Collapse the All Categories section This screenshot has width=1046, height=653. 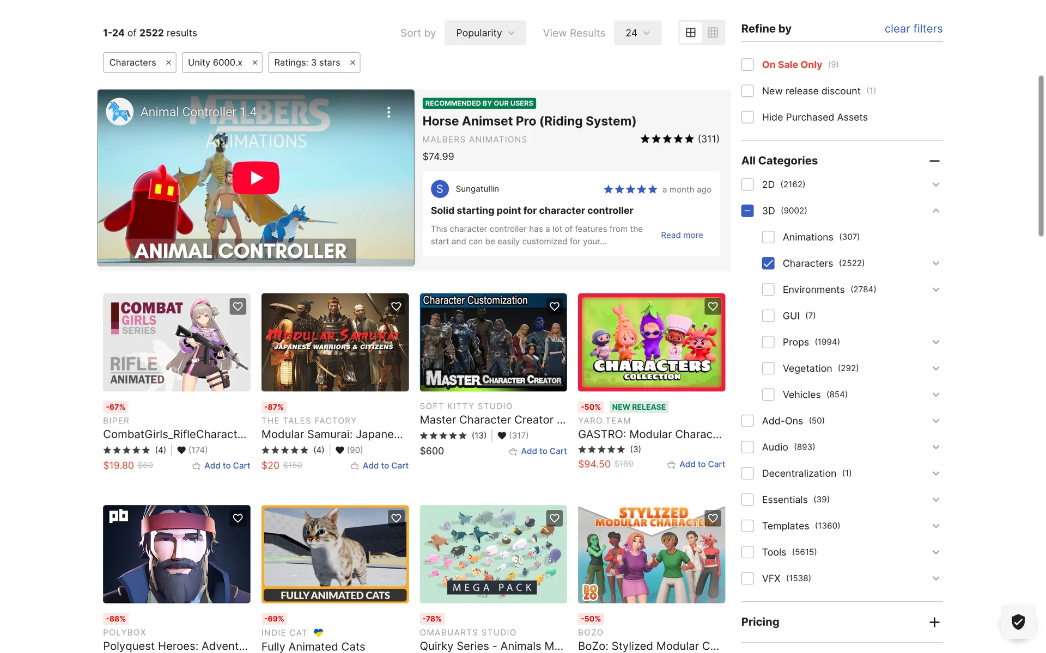[934, 161]
